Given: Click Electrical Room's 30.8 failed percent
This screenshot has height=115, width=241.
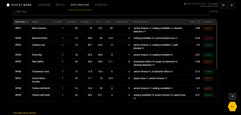Looking at the screenshot, I should click(x=90, y=38).
